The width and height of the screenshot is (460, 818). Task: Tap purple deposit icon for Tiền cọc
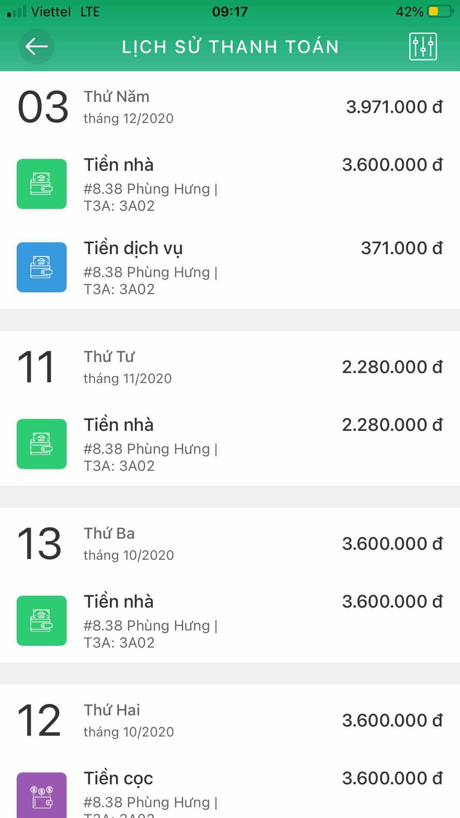[x=41, y=795]
